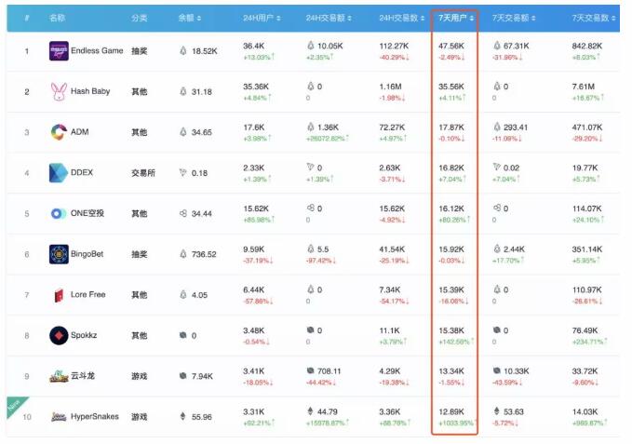Image resolution: width=632 pixels, height=444 pixels.
Task: Click 12.89K 7-day users value
Action: pyautogui.click(x=451, y=411)
